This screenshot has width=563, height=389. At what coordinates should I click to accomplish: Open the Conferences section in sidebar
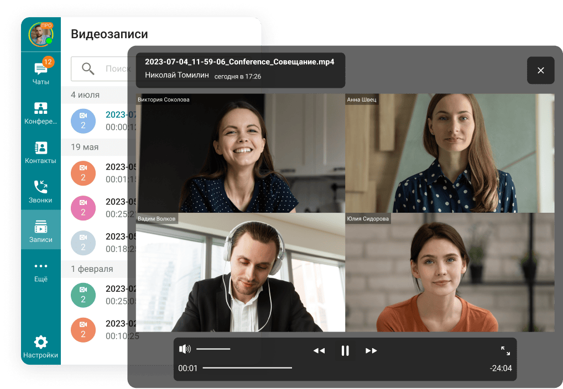(x=41, y=113)
